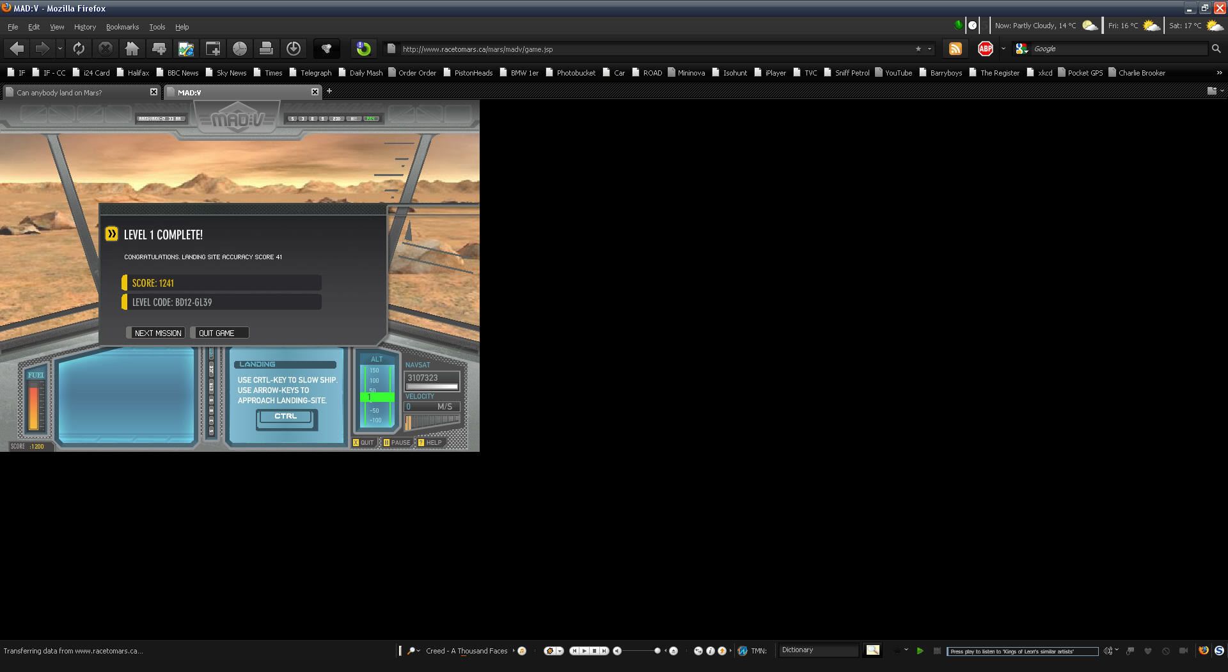
Task: Reload the page with the refresh icon
Action: pyautogui.click(x=79, y=49)
